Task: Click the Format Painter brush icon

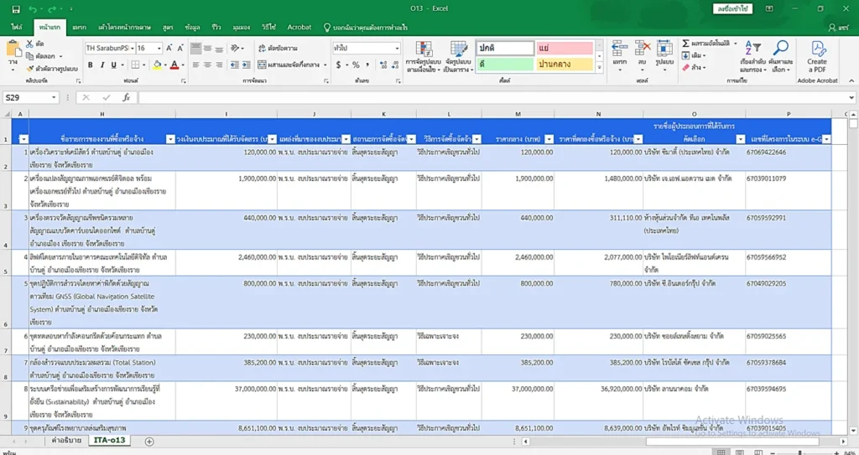Action: (29, 69)
